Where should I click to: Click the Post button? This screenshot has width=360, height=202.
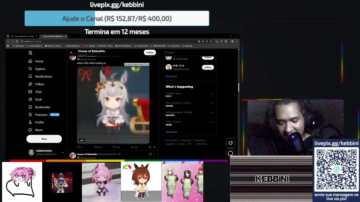pos(44,139)
